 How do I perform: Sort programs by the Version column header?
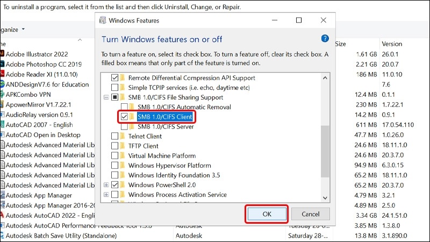point(392,44)
